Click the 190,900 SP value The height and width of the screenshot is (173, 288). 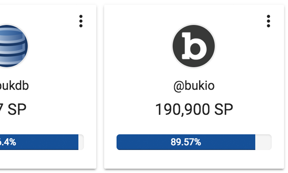pyautogui.click(x=194, y=109)
